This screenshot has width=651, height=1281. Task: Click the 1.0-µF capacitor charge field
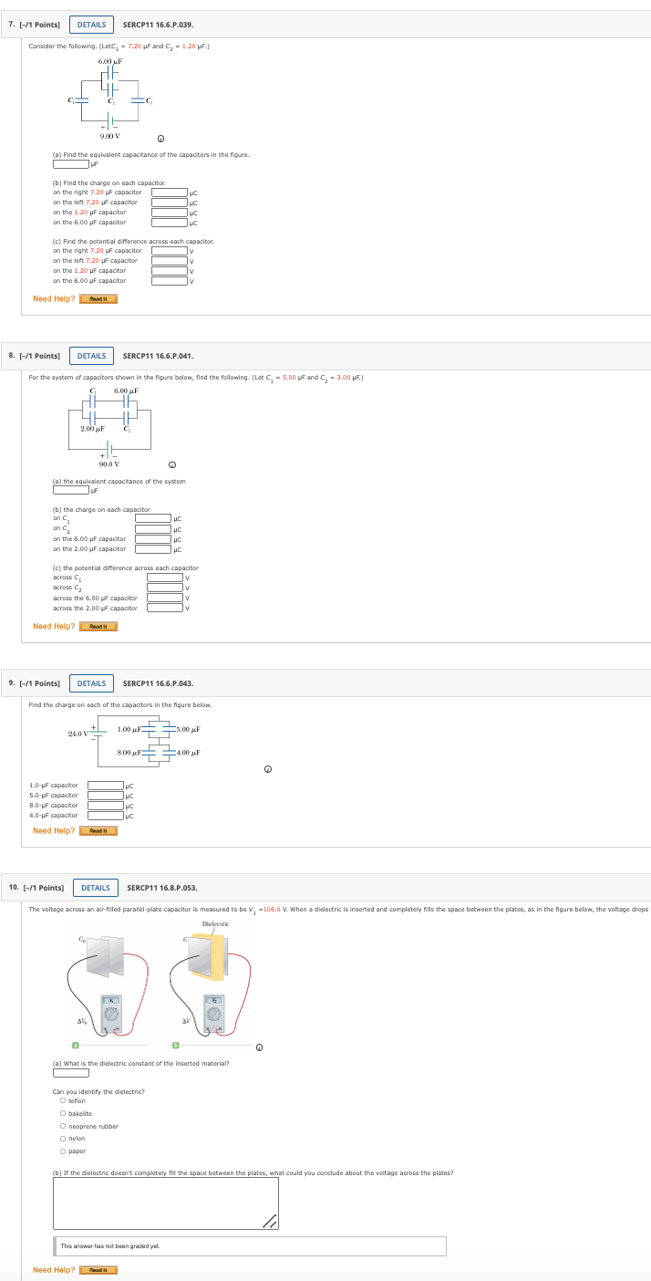pos(105,786)
